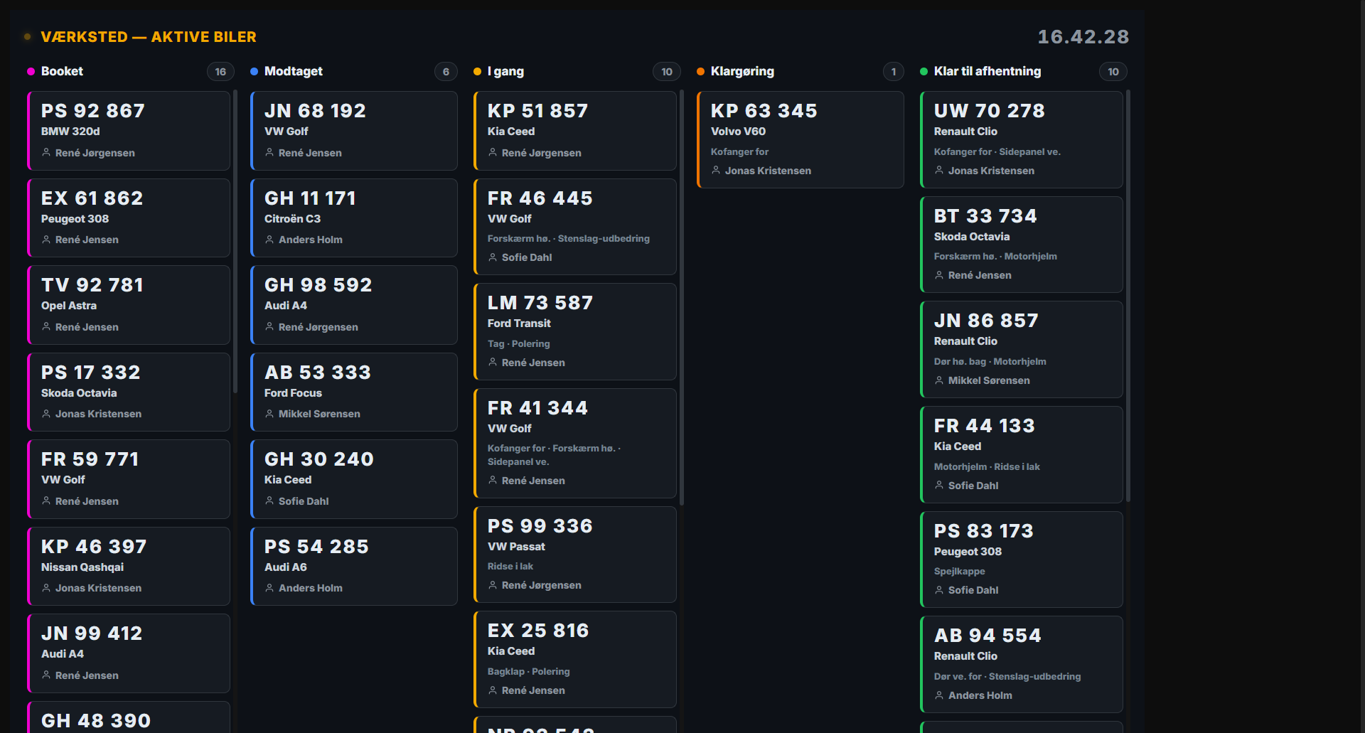Click the person icon on card KP 63 345
The image size is (1365, 733).
pyautogui.click(x=716, y=171)
